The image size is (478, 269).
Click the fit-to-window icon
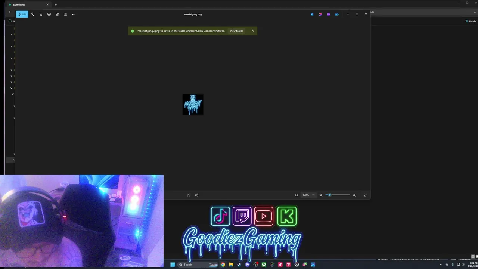297,195
